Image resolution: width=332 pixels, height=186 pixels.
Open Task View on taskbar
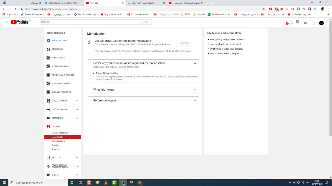click(x=80, y=182)
